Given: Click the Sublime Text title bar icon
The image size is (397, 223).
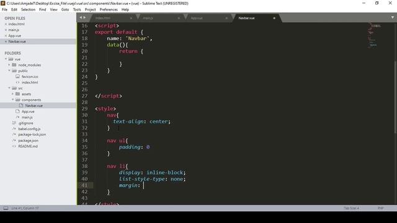Looking at the screenshot, I should click(3, 3).
